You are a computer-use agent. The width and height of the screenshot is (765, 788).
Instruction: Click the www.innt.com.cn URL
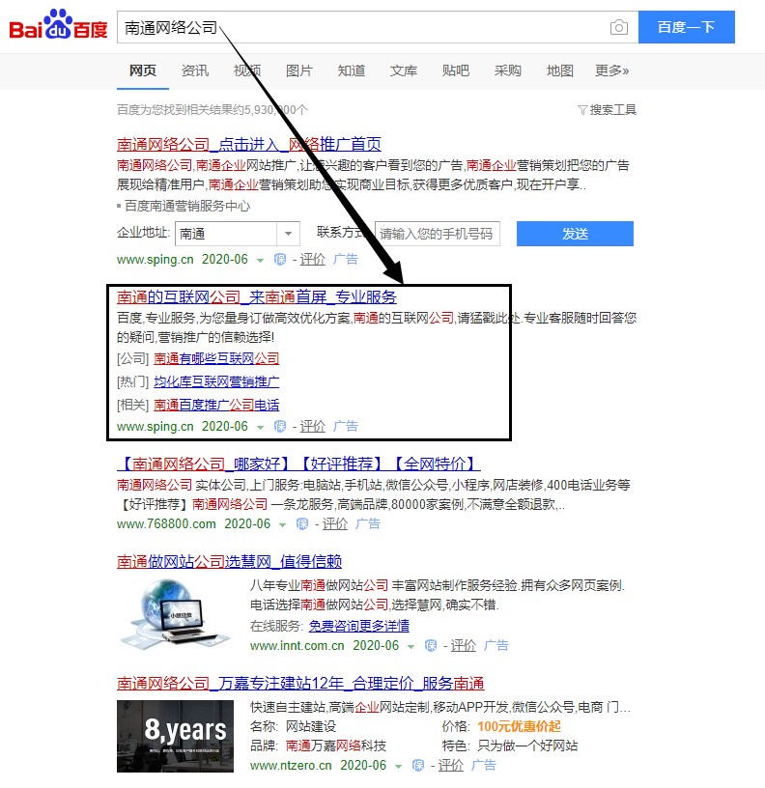(297, 646)
